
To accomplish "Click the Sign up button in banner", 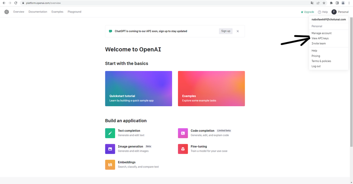I will tap(226, 31).
